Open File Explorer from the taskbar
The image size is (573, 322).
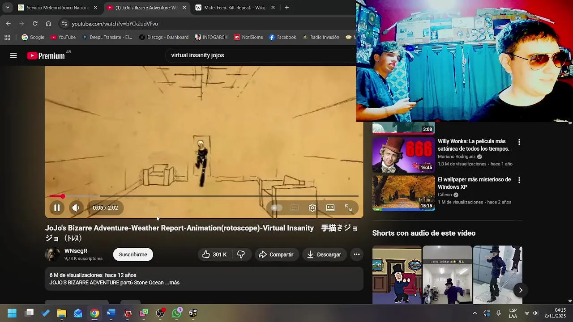click(x=62, y=313)
